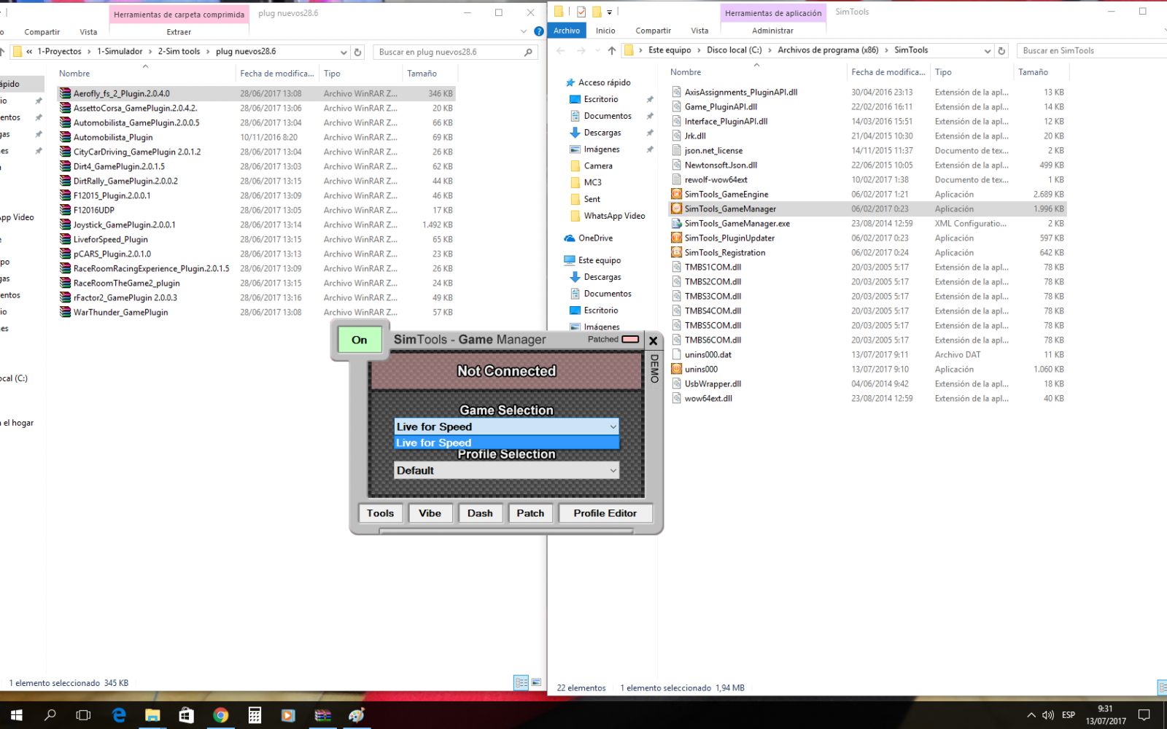Image resolution: width=1167 pixels, height=729 pixels.
Task: Close the SimTools Game Manager window
Action: coord(654,340)
